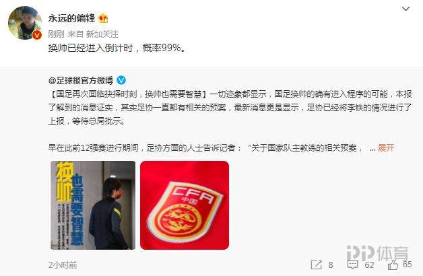This screenshot has width=423, height=276.
Task: Like the post with thumbs-up icon
Action: 393,265
